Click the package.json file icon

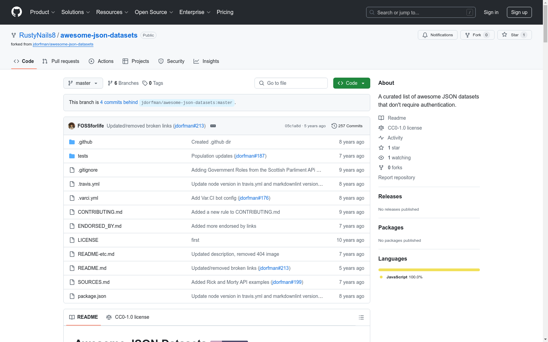(72, 296)
